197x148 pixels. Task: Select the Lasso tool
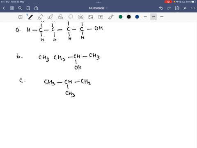tap(71, 17)
